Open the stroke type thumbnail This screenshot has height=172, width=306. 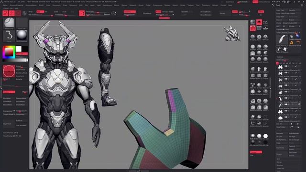pyautogui.click(x=9, y=36)
